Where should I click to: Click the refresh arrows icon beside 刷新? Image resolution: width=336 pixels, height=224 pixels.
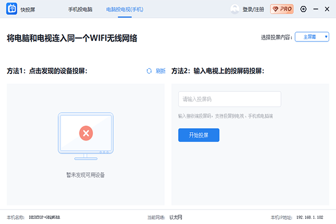click(149, 71)
